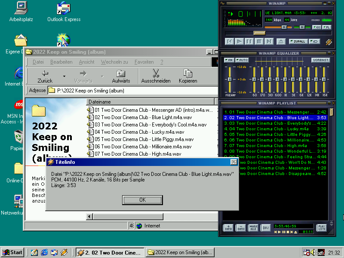Click Zurück back button in Explorer
The image size is (344, 258).
pos(45,77)
